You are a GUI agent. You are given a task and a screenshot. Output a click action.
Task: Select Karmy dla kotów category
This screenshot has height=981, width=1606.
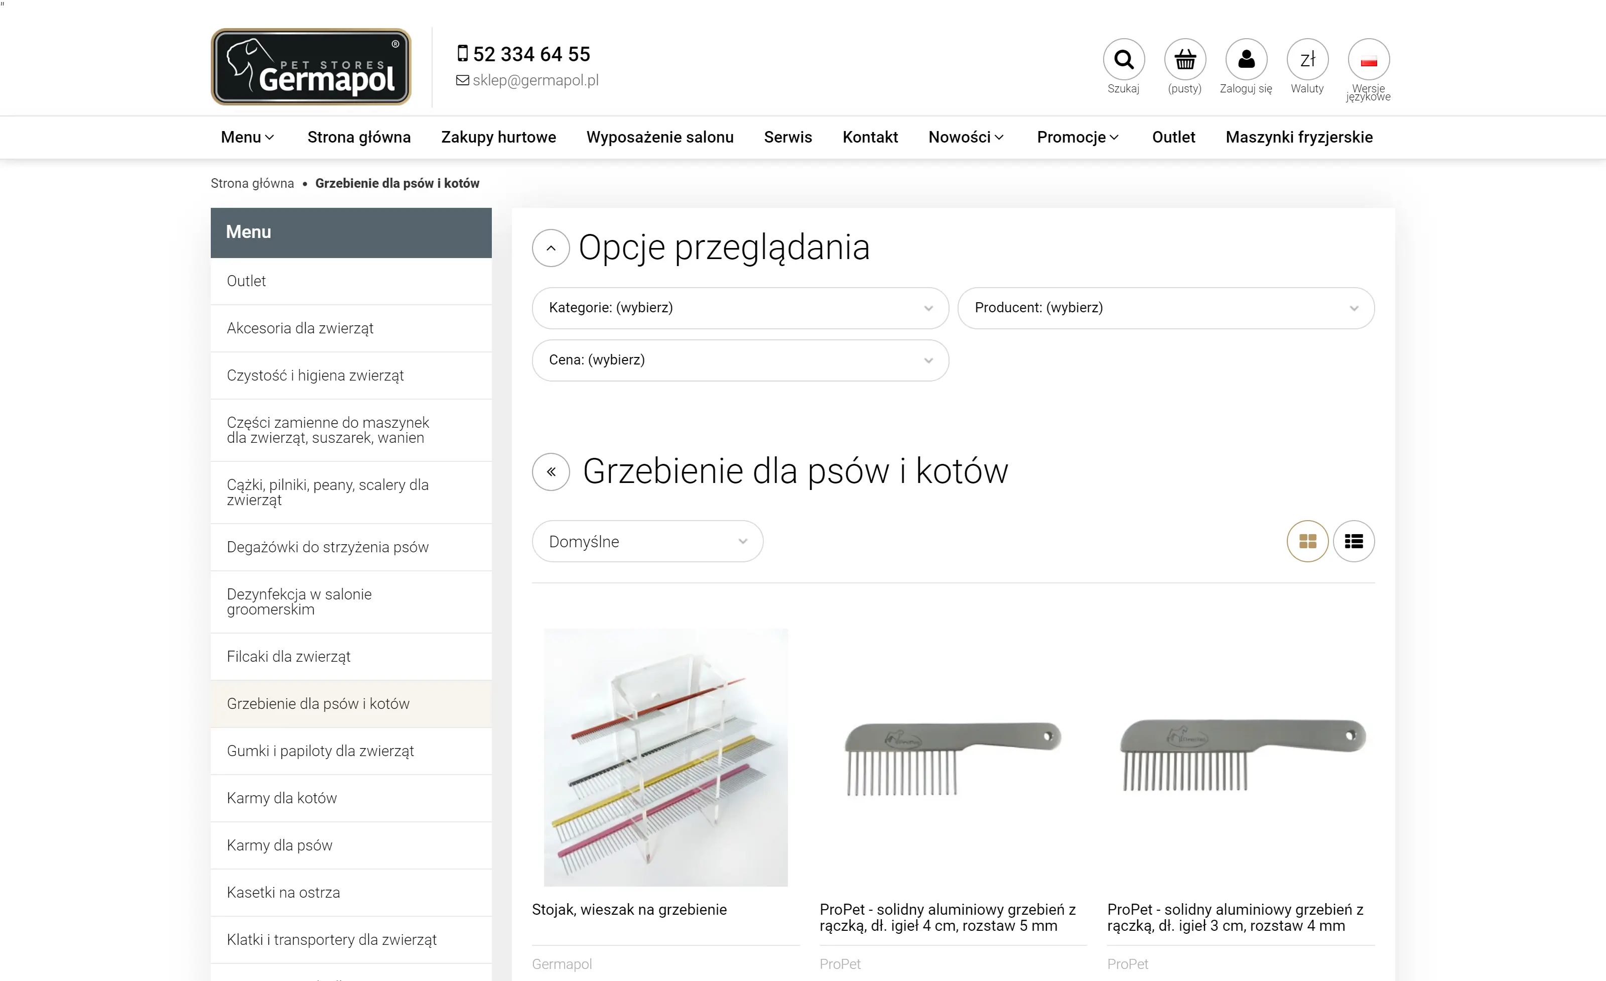coord(351,798)
